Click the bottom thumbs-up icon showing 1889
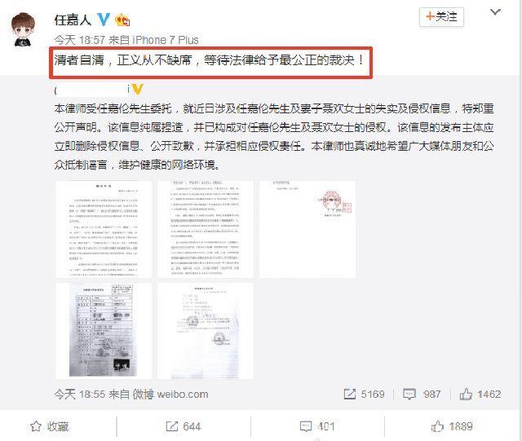The image size is (522, 441). click(437, 426)
